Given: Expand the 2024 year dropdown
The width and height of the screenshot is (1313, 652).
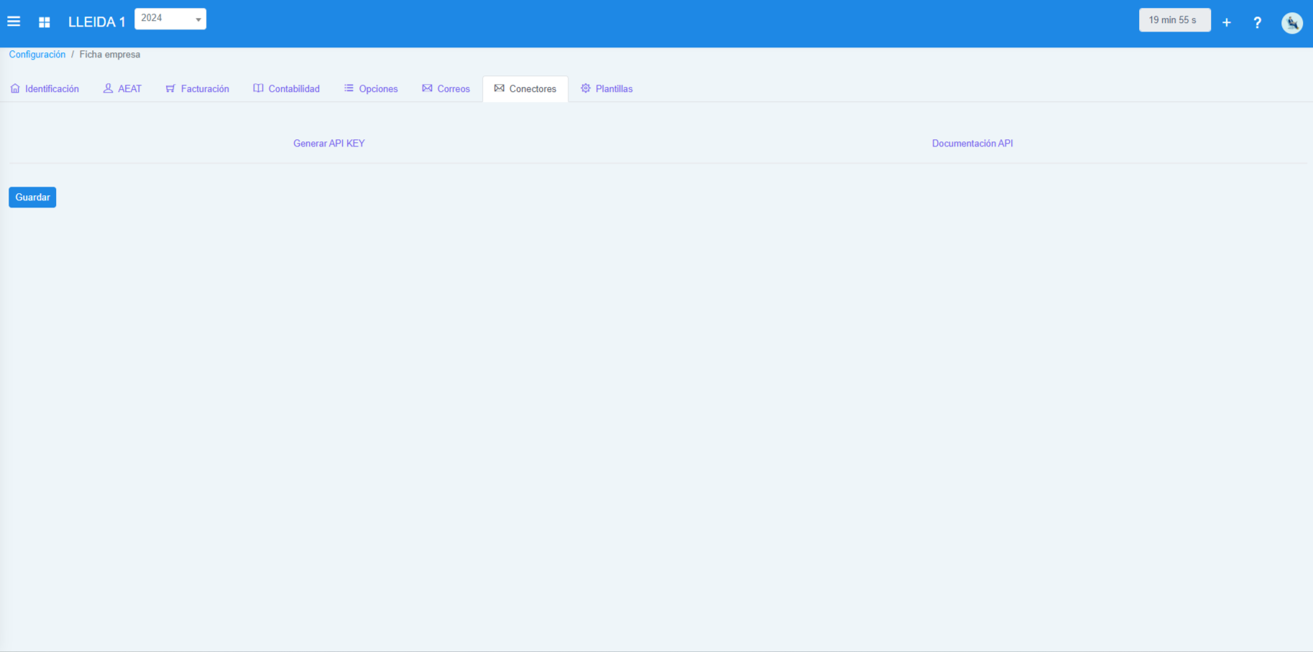Looking at the screenshot, I should tap(170, 19).
